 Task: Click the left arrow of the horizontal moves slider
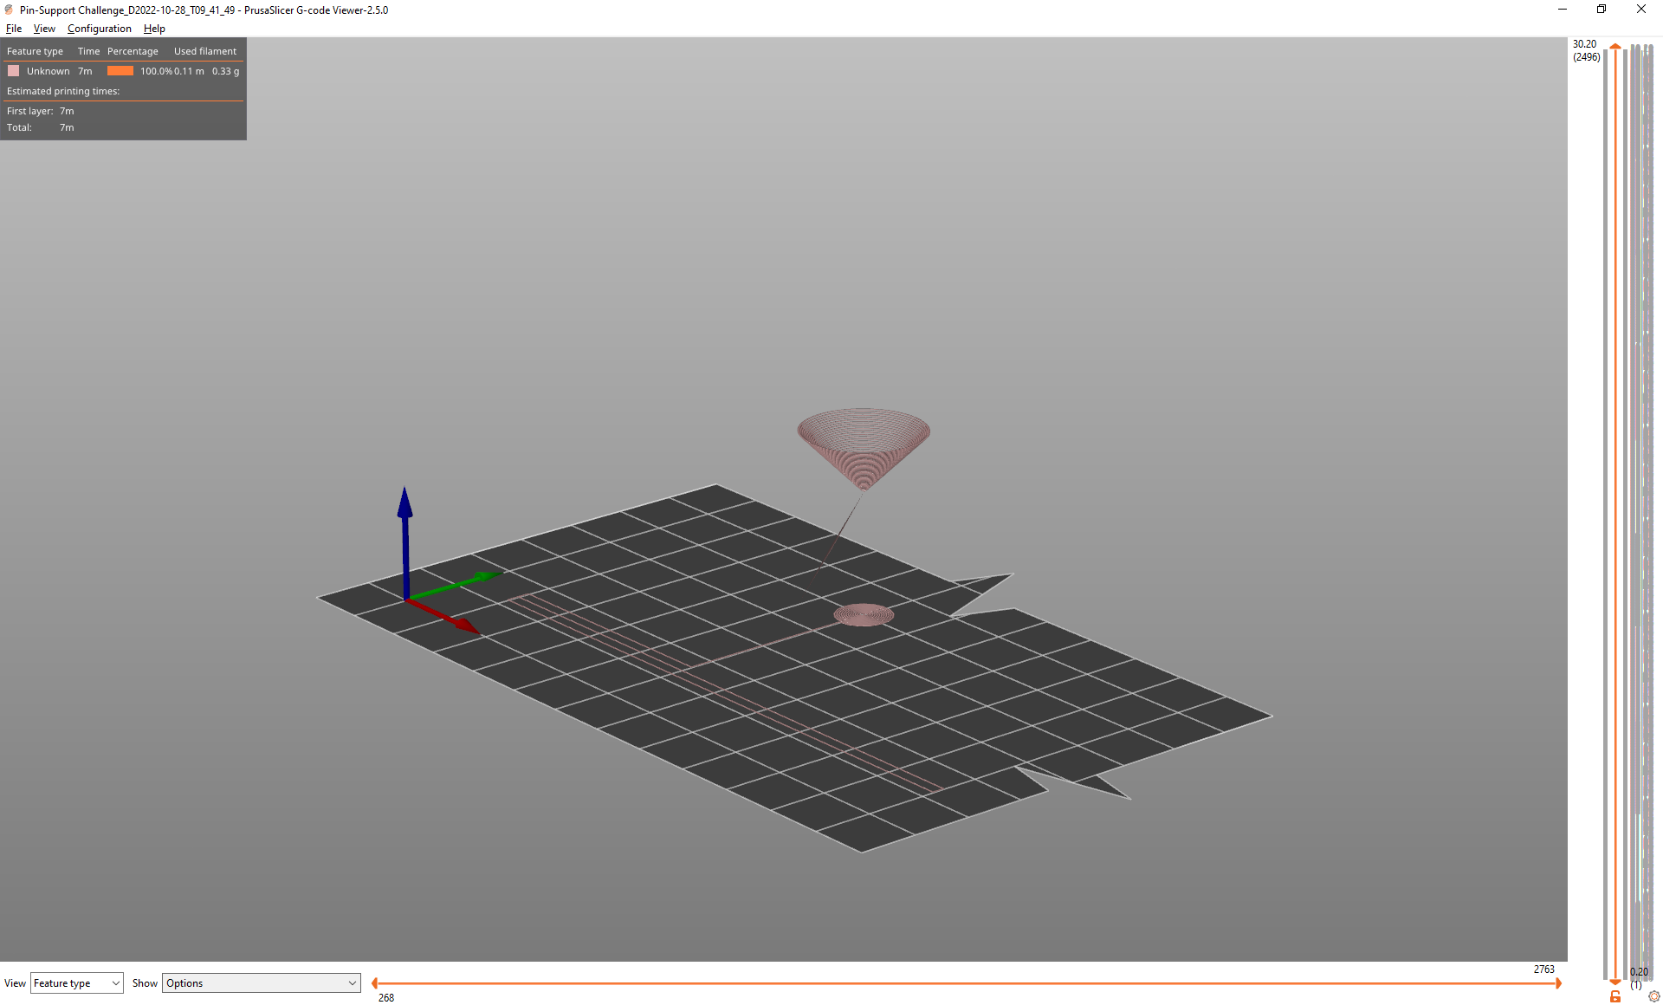pyautogui.click(x=374, y=982)
